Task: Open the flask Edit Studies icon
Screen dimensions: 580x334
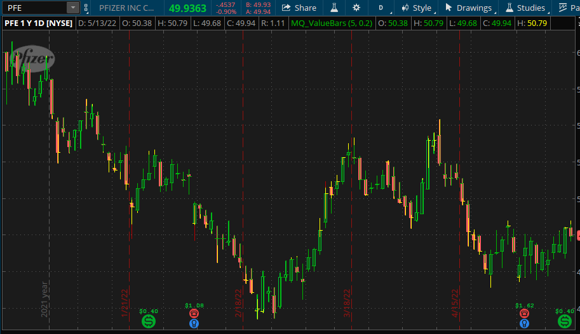Action: (x=334, y=8)
